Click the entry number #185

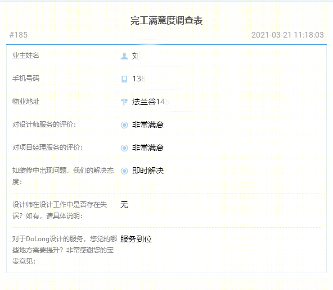point(19,35)
